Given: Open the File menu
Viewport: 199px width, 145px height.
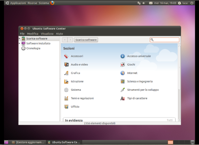Looking at the screenshot, I should coord(22,34).
